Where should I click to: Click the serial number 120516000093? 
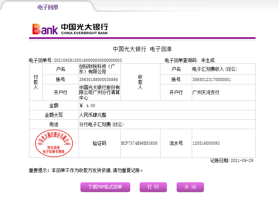tap(206, 144)
